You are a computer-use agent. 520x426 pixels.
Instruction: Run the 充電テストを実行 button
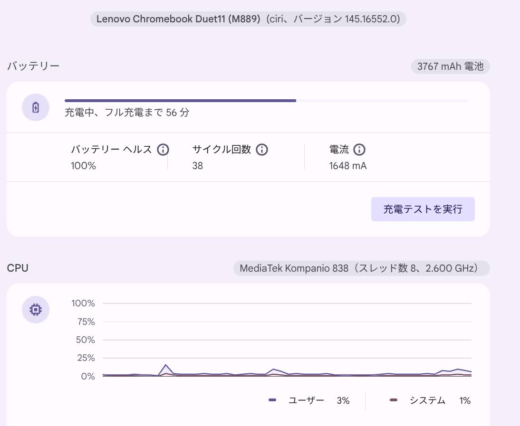[423, 209]
